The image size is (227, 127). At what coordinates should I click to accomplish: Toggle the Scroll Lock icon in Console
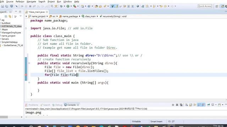[191, 105]
